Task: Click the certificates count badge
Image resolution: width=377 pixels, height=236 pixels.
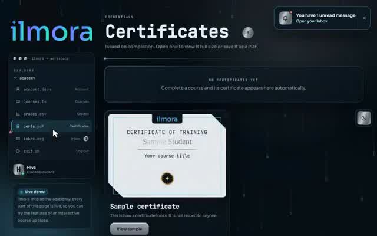Action: [x=248, y=32]
